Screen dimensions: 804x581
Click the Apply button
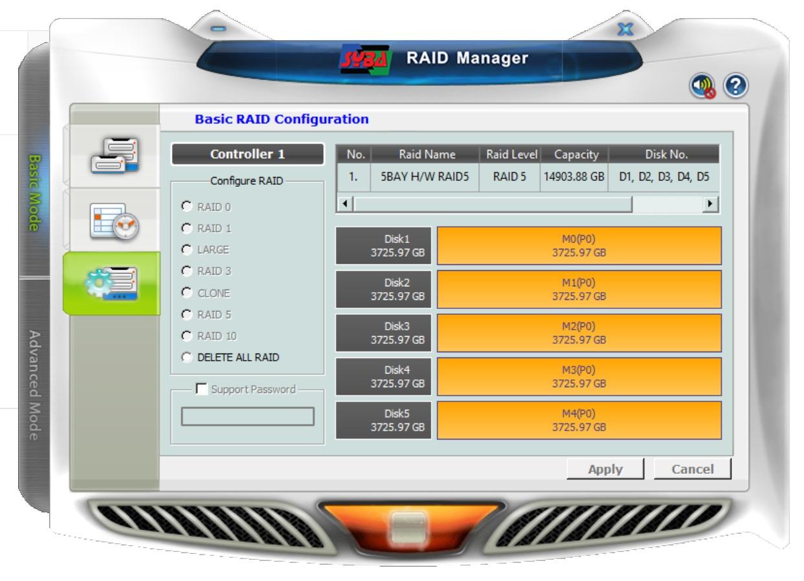click(x=604, y=469)
